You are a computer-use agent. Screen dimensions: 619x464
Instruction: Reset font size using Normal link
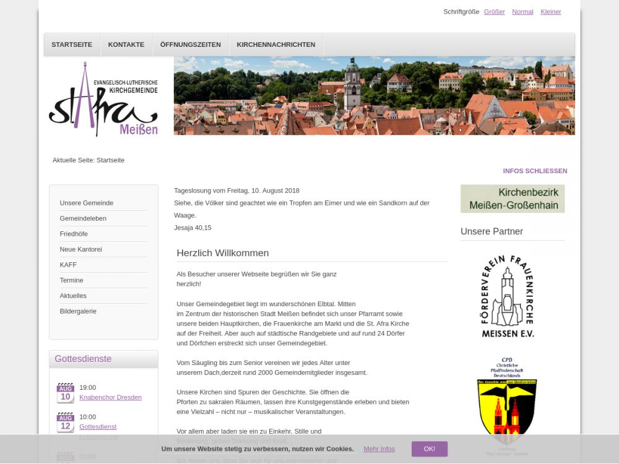[x=522, y=12]
